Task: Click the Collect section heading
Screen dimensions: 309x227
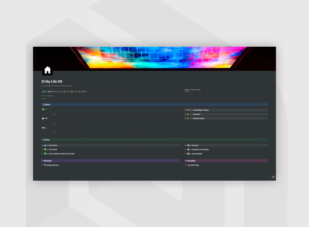Action: (x=154, y=105)
